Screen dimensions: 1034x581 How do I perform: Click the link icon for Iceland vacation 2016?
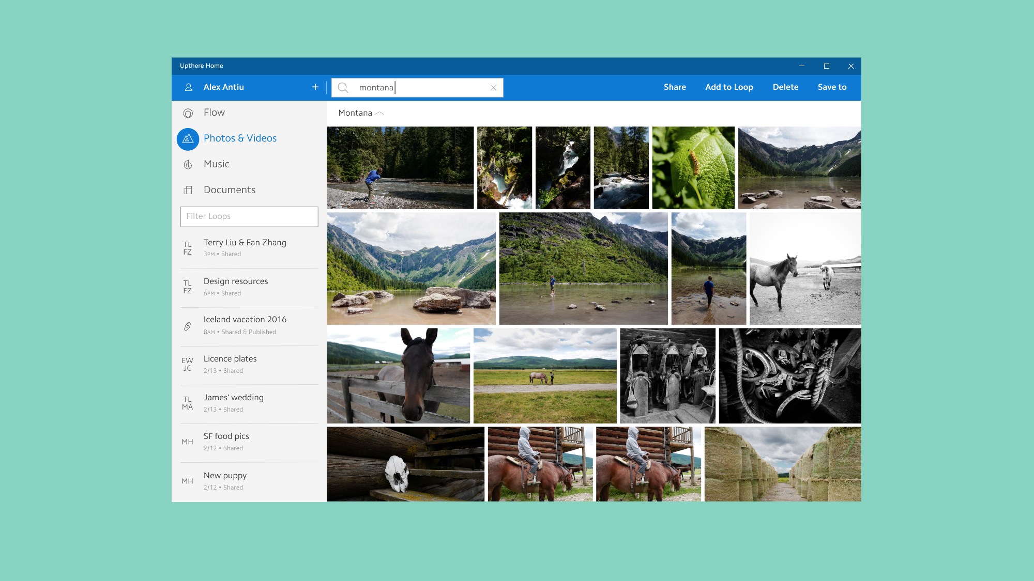188,326
